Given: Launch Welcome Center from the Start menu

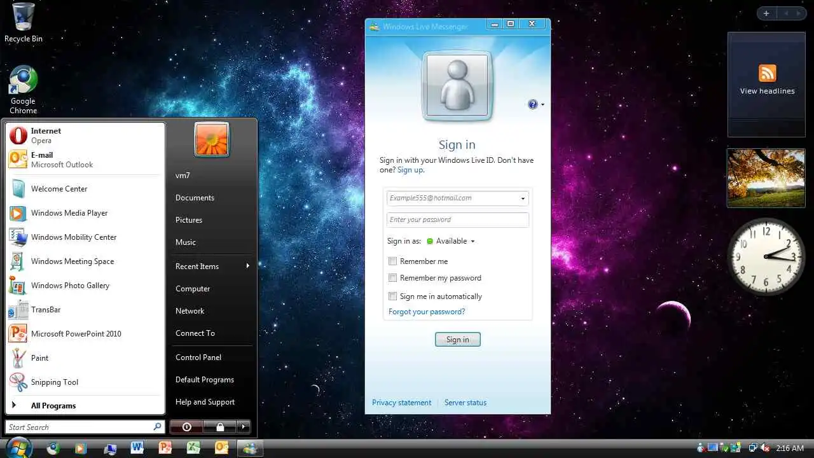Looking at the screenshot, I should tap(85, 189).
